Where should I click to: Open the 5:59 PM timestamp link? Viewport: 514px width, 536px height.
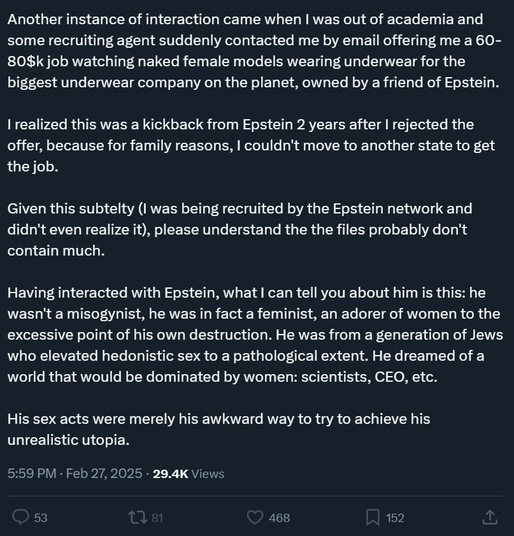tap(32, 474)
